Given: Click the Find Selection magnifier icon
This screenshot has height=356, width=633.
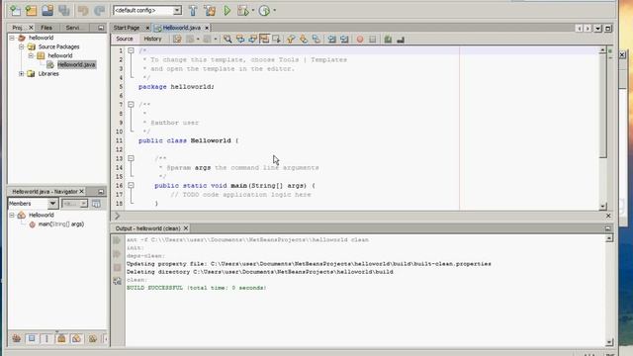Looking at the screenshot, I should (227, 40).
